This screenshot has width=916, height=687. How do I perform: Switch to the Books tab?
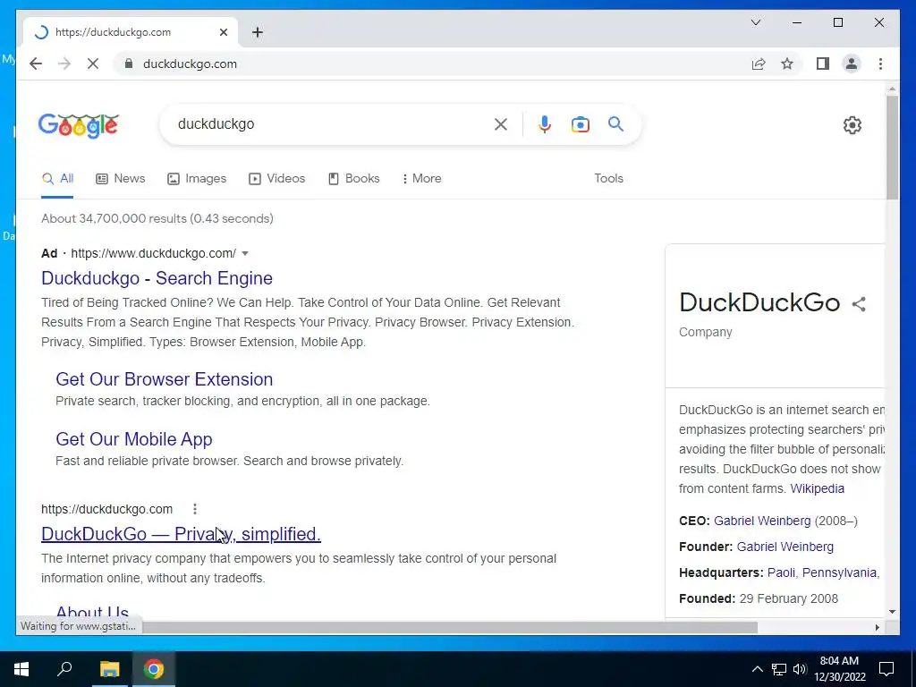point(354,178)
